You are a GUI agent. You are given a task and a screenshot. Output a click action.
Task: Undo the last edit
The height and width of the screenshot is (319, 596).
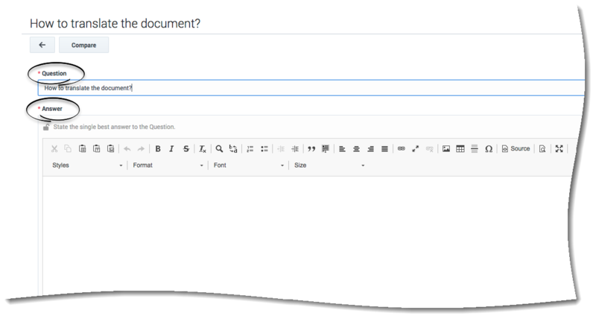tap(127, 148)
